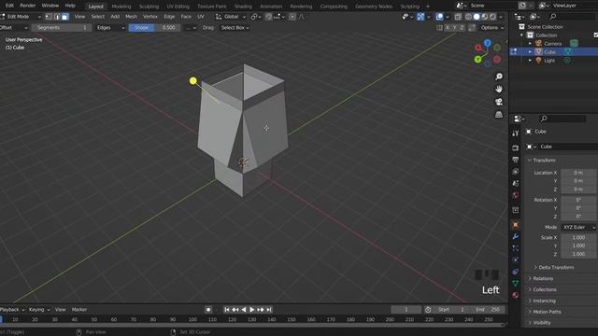Jump to last frame button
598x336 pixels.
click(x=269, y=310)
